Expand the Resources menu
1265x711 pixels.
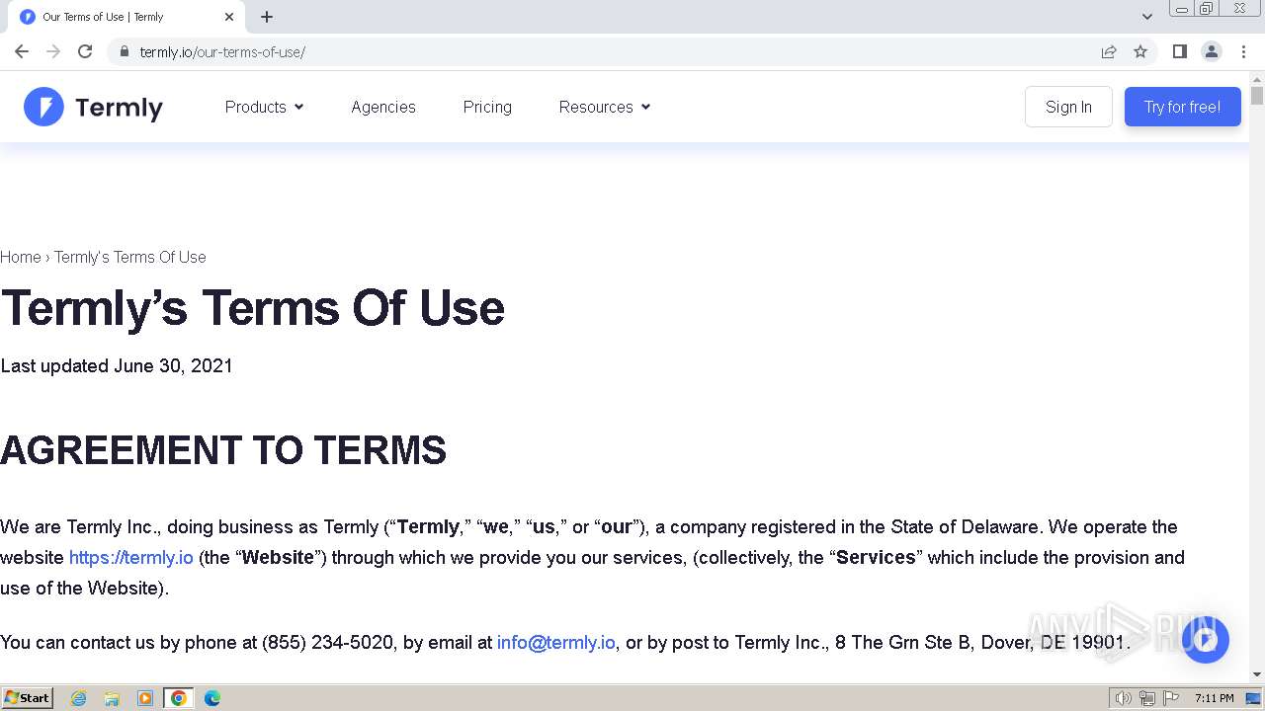tap(605, 107)
